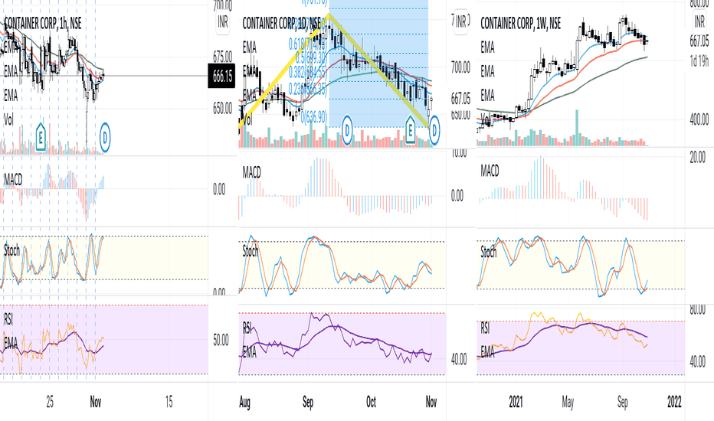Screen dimensions: 714x421
Task: Select the RSI legend on the 1D chart
Action: pyautogui.click(x=247, y=328)
